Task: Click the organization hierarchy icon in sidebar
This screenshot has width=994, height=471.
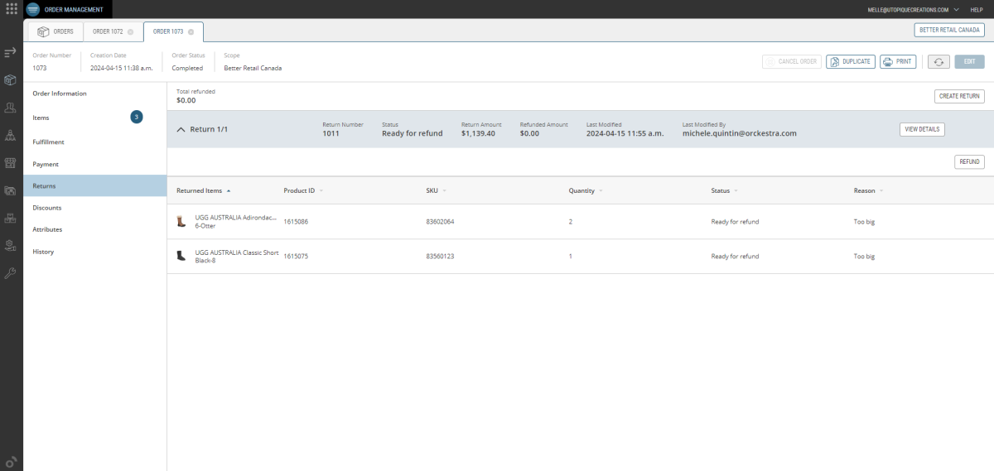Action: [10, 135]
